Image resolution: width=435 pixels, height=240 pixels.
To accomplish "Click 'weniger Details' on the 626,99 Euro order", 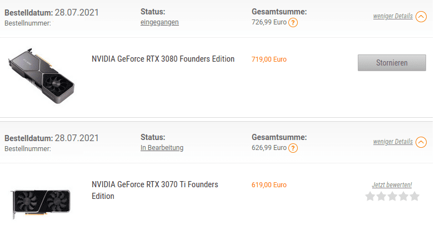I will click(x=393, y=142).
